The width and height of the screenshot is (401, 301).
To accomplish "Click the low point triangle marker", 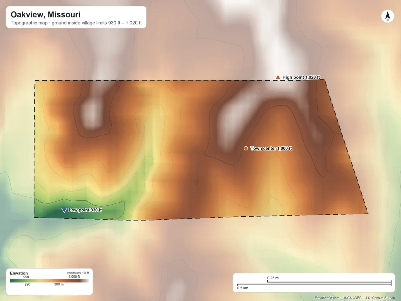I will [x=64, y=210].
